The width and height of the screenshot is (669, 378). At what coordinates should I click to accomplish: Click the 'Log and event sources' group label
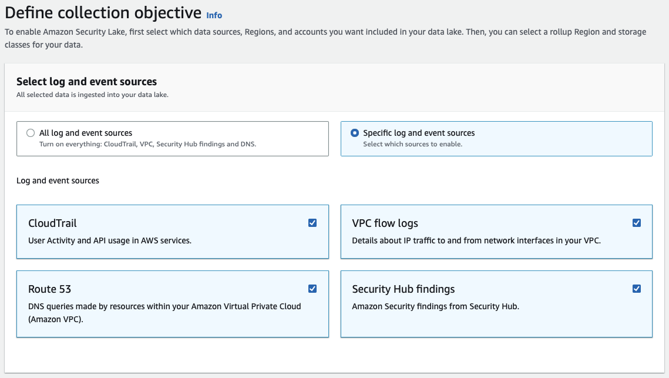click(58, 180)
